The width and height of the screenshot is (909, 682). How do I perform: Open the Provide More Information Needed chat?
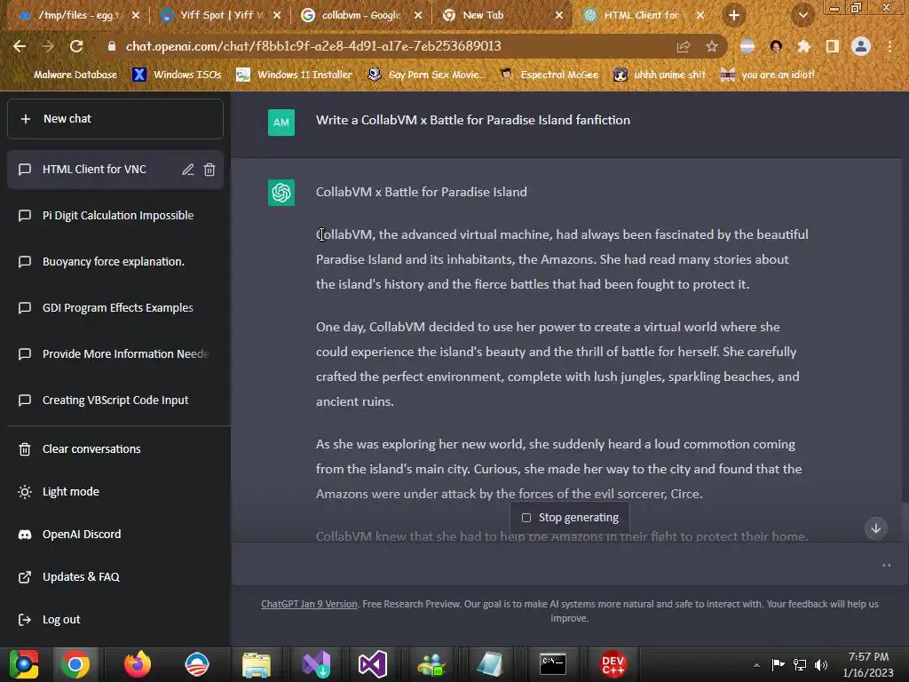pos(115,353)
